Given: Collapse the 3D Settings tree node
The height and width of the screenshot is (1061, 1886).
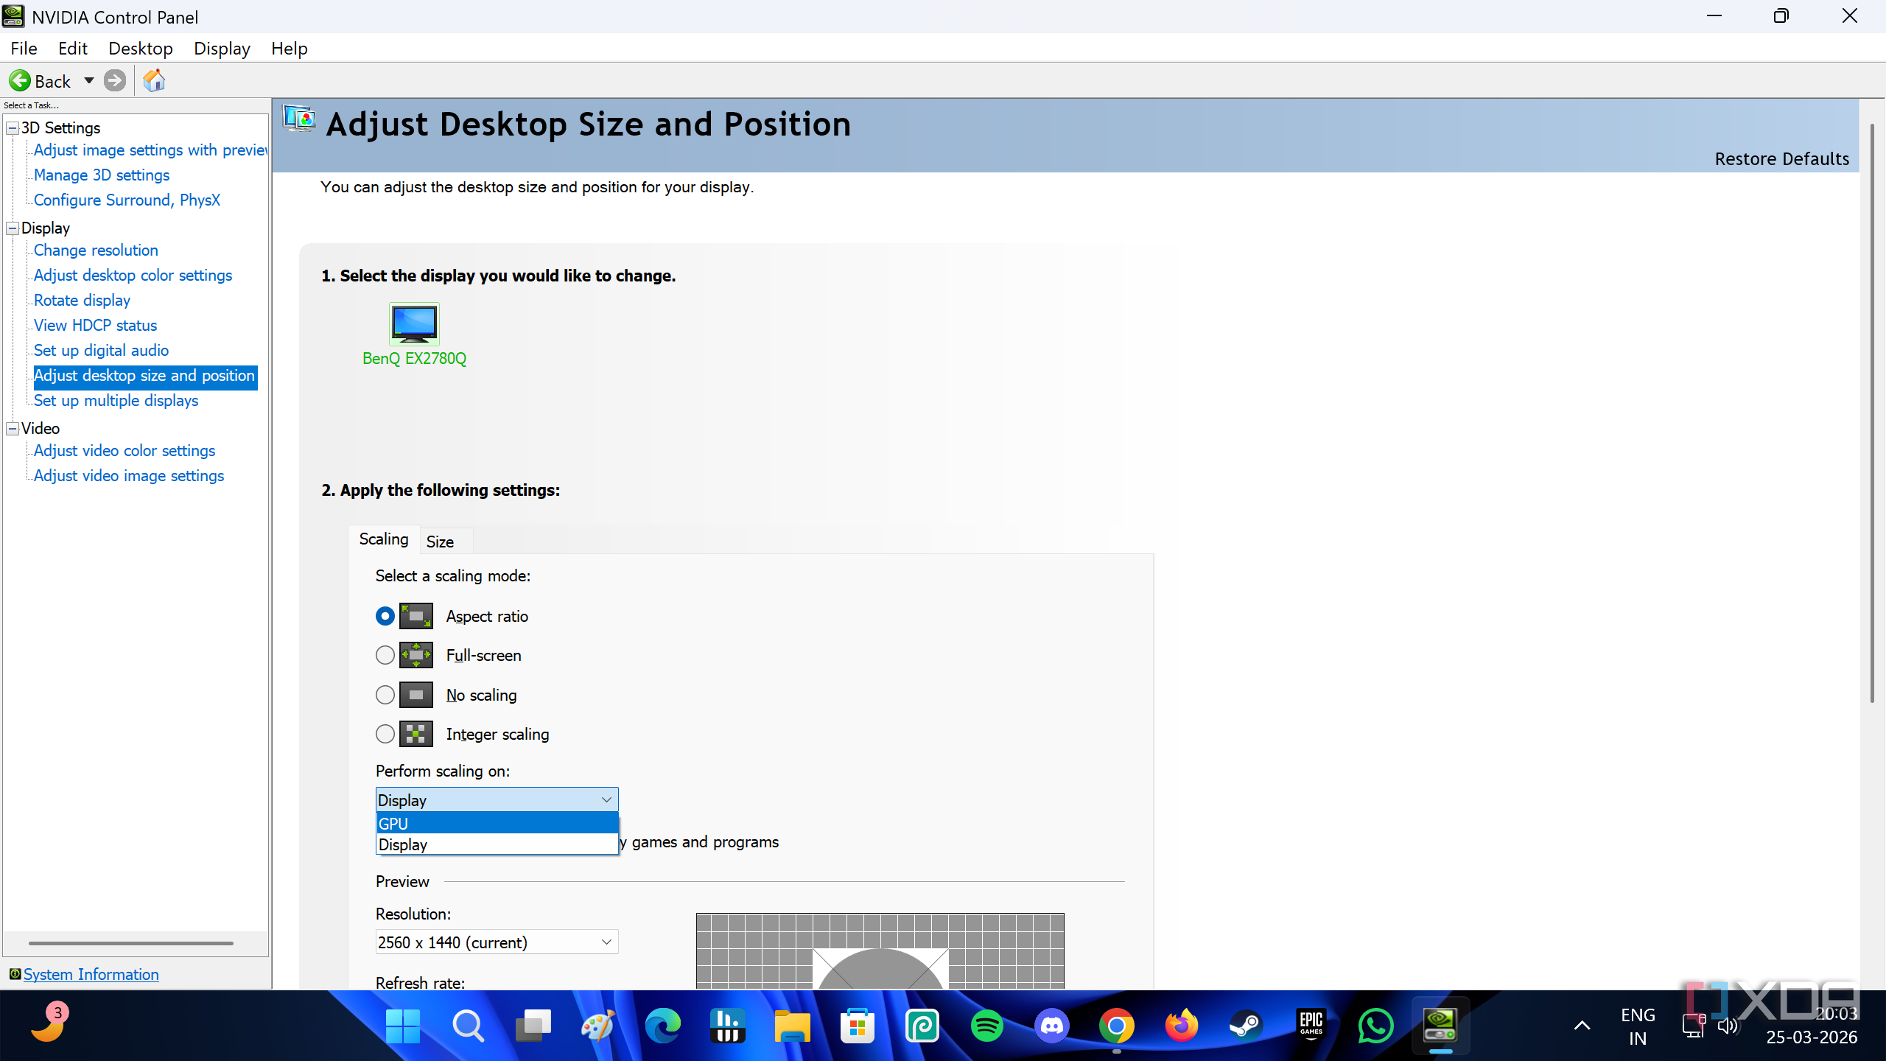Looking at the screenshot, I should (x=13, y=128).
